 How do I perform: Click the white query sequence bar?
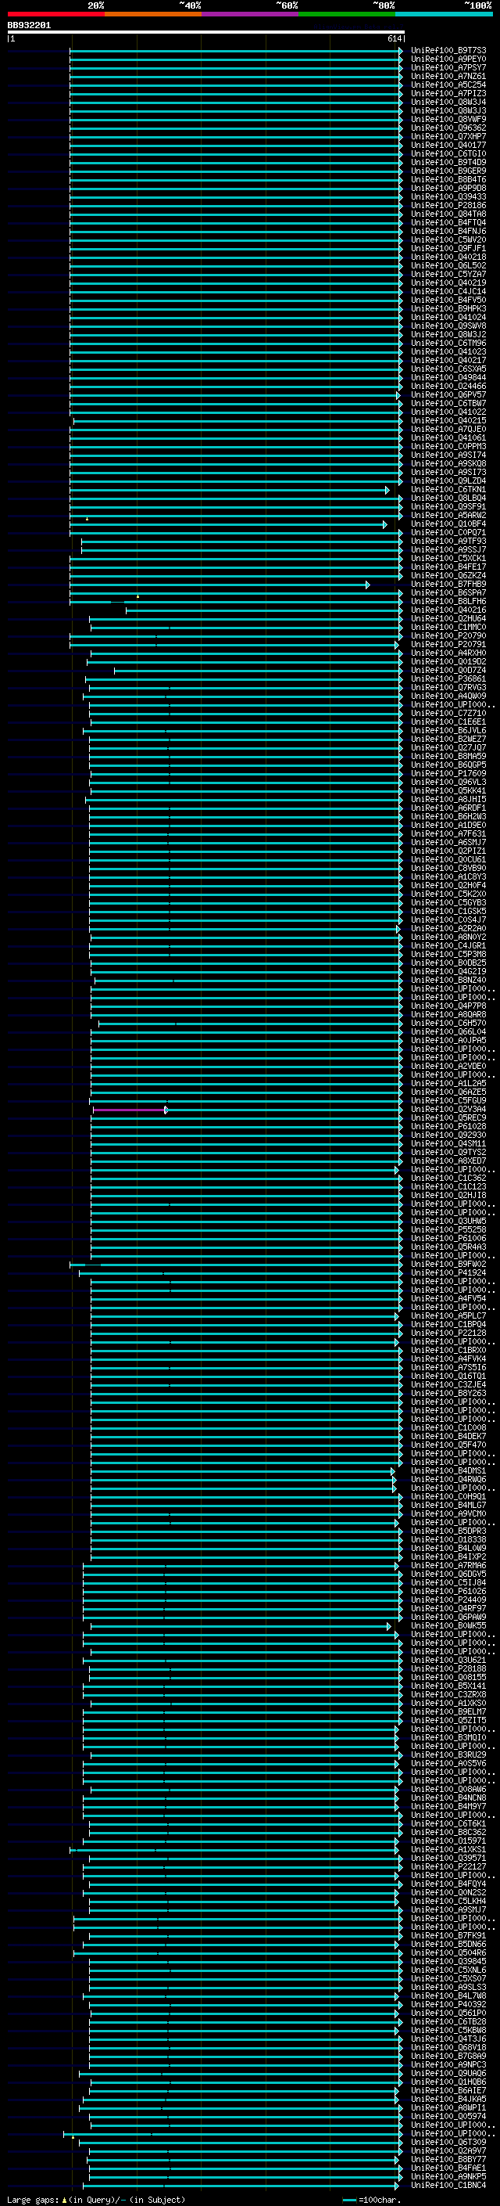(x=206, y=33)
